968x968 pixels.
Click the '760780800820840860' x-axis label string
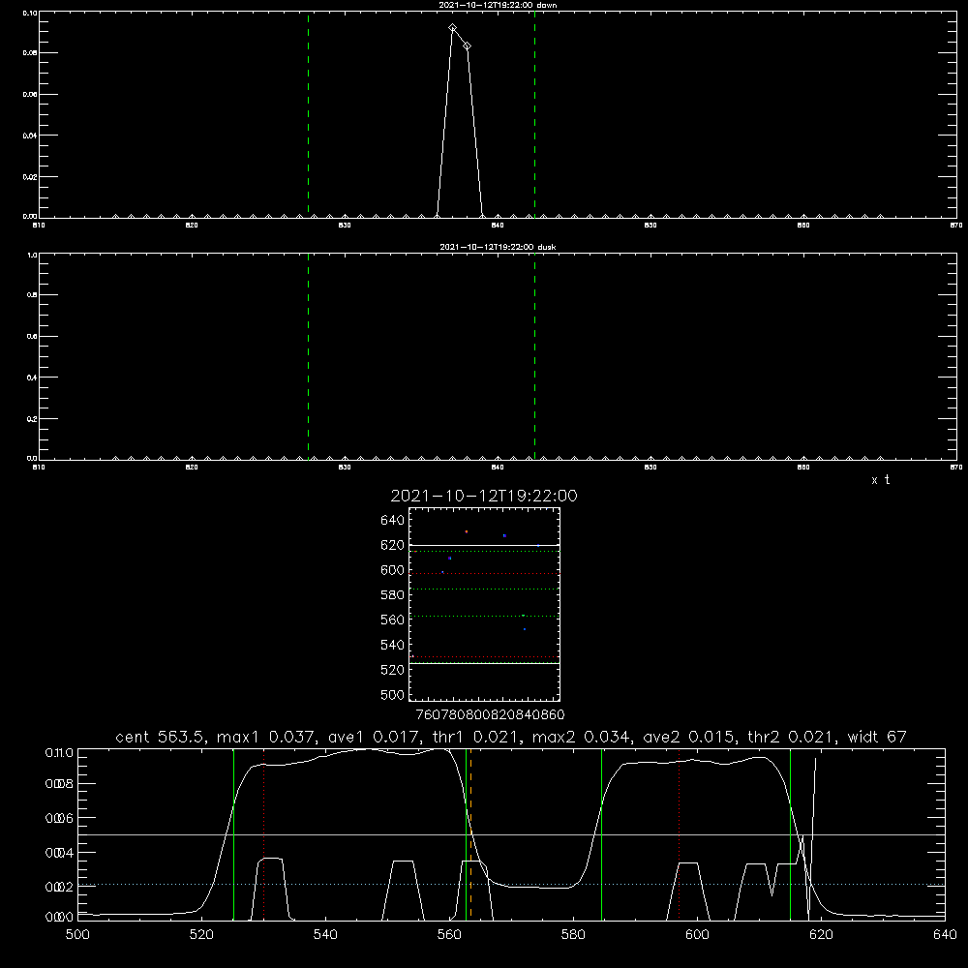click(490, 714)
